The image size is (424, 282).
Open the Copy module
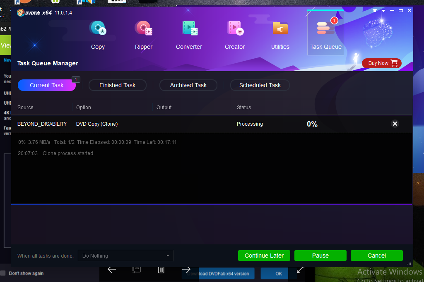[x=98, y=35]
